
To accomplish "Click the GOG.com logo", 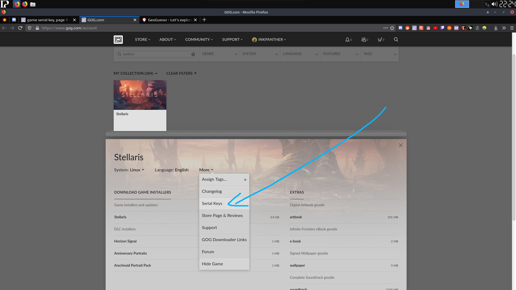I will pos(118,39).
